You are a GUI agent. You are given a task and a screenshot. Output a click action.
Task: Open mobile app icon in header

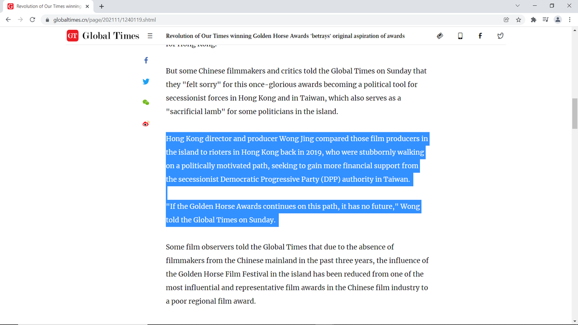pos(460,36)
